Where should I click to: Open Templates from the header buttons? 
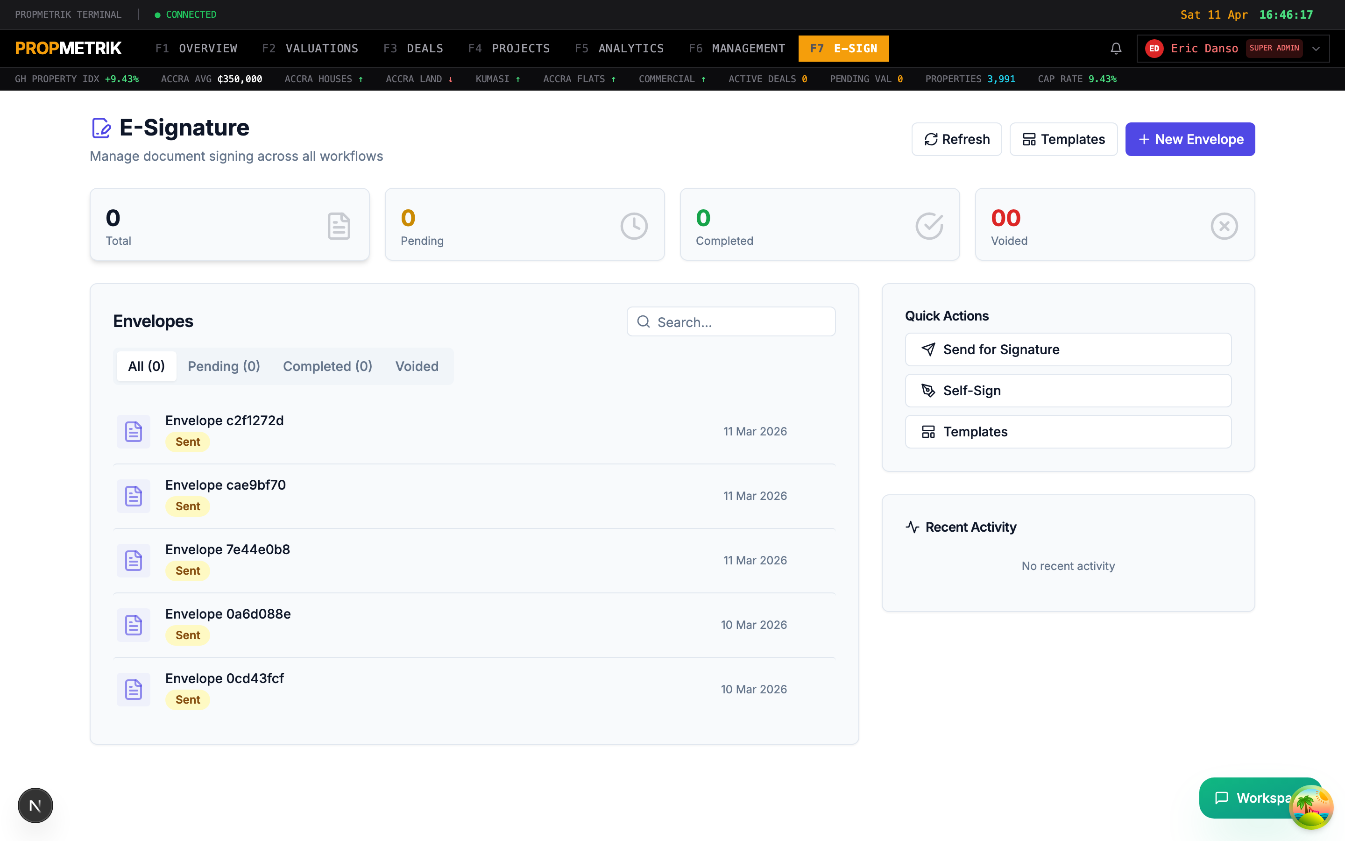point(1063,139)
